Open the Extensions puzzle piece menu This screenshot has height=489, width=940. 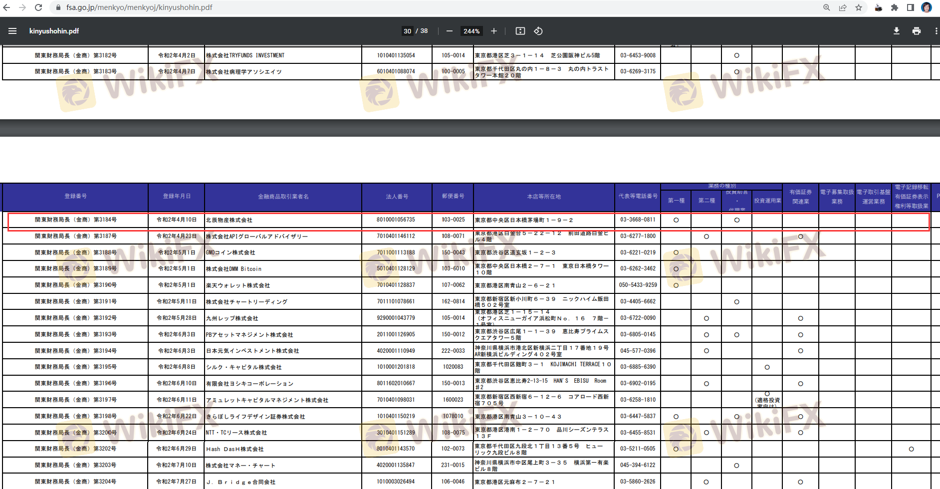[x=895, y=7]
